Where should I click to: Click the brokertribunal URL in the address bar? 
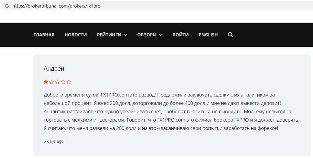pos(56,6)
